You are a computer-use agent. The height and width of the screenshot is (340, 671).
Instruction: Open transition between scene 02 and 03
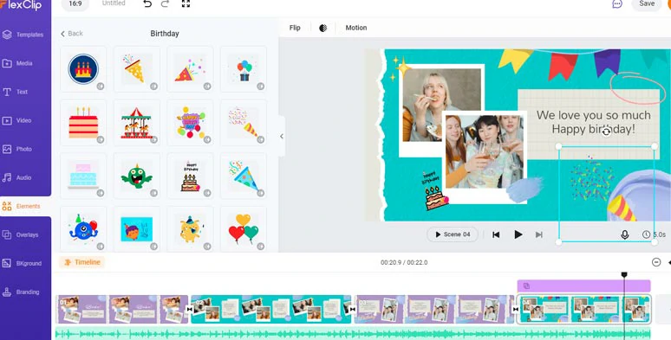353,309
